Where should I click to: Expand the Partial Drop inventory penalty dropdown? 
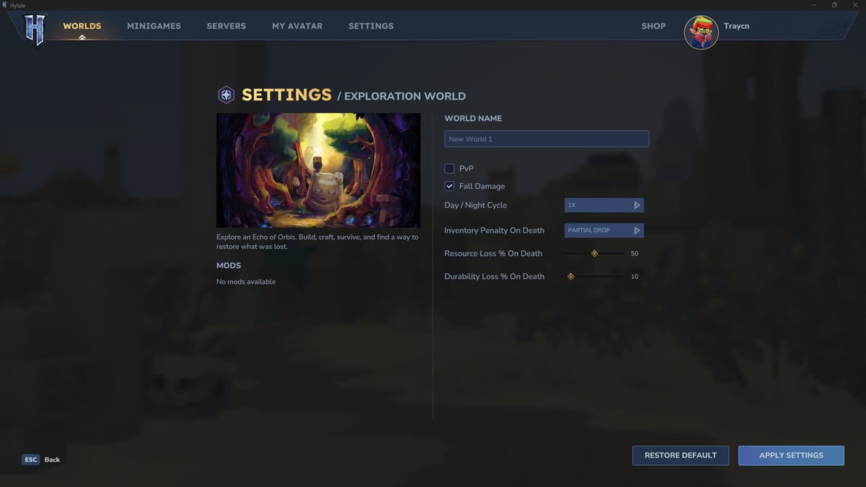coord(598,231)
